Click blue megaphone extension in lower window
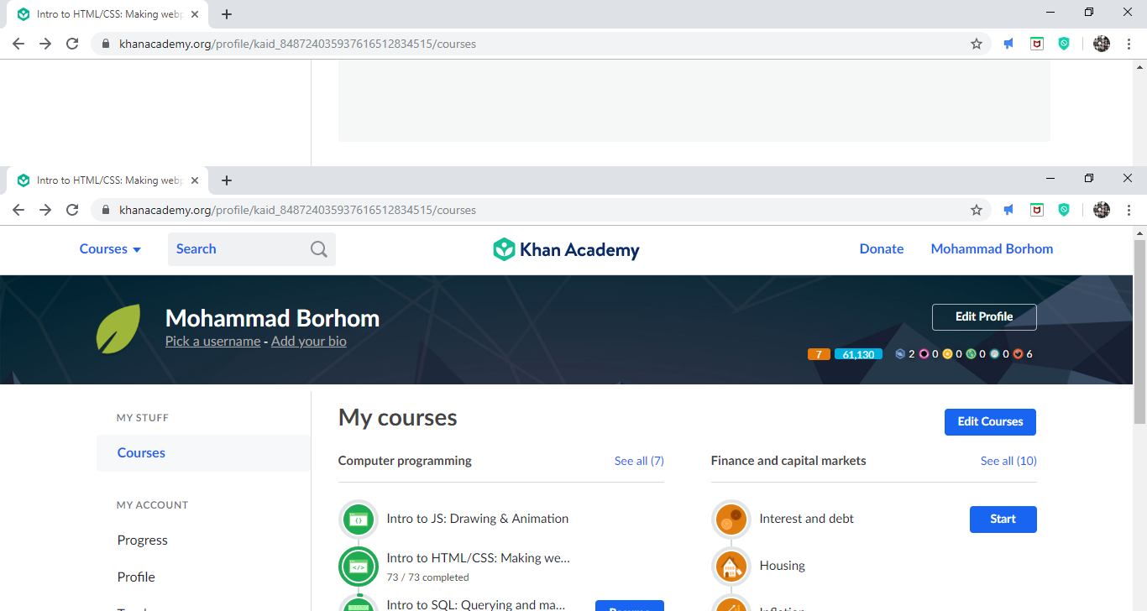 [x=1008, y=210]
